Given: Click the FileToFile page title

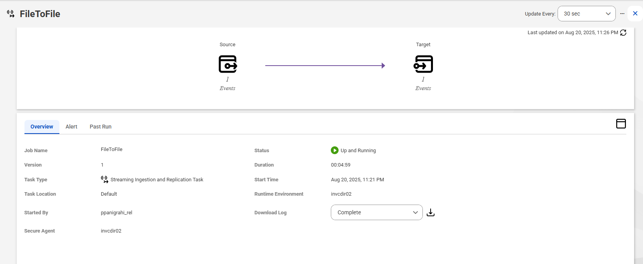Looking at the screenshot, I should click(40, 14).
